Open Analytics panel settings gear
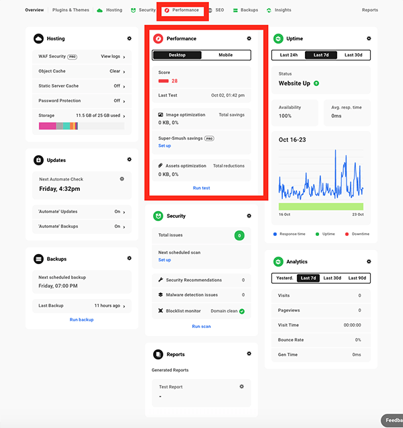This screenshot has height=428, width=403. click(x=369, y=261)
